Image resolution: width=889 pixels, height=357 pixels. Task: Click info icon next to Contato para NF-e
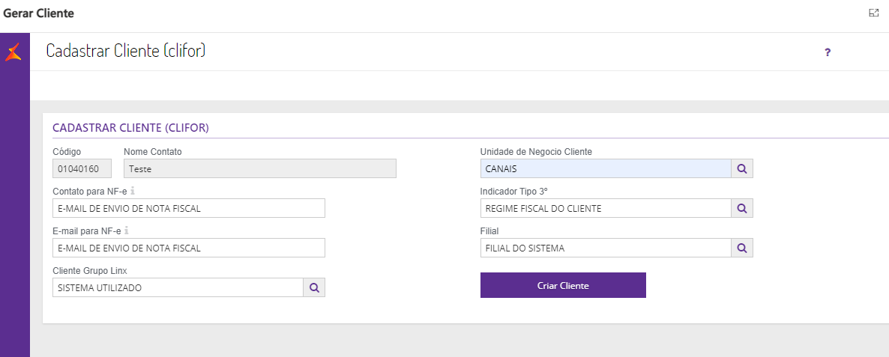tap(133, 191)
